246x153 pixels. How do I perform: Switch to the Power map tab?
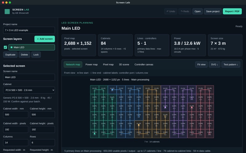click(91, 65)
